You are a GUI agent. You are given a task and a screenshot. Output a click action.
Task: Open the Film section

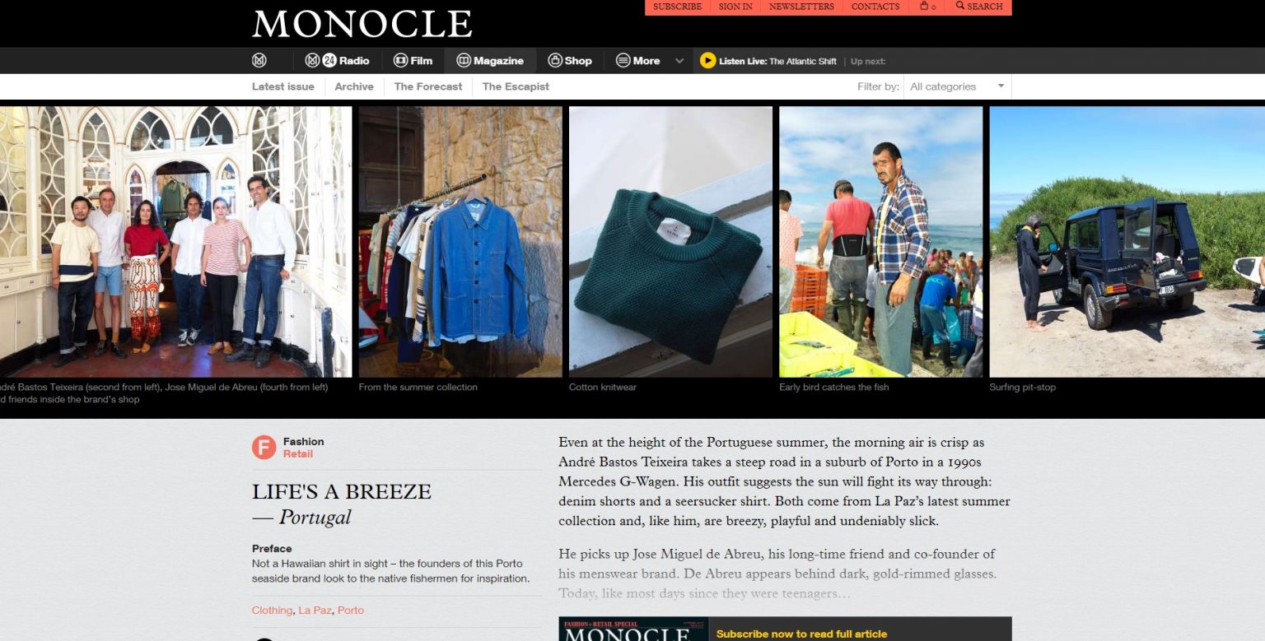tap(413, 60)
